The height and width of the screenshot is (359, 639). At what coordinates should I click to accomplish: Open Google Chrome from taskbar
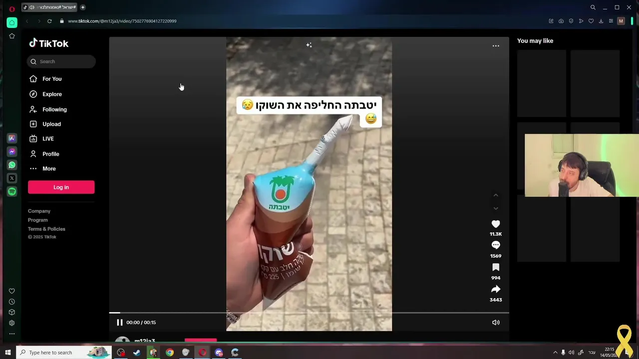coord(170,353)
